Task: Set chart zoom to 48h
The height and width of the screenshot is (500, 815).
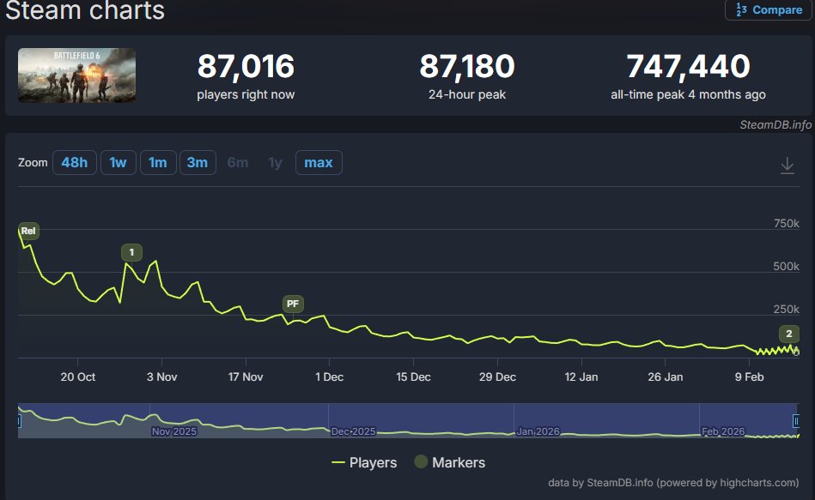Action: click(75, 162)
